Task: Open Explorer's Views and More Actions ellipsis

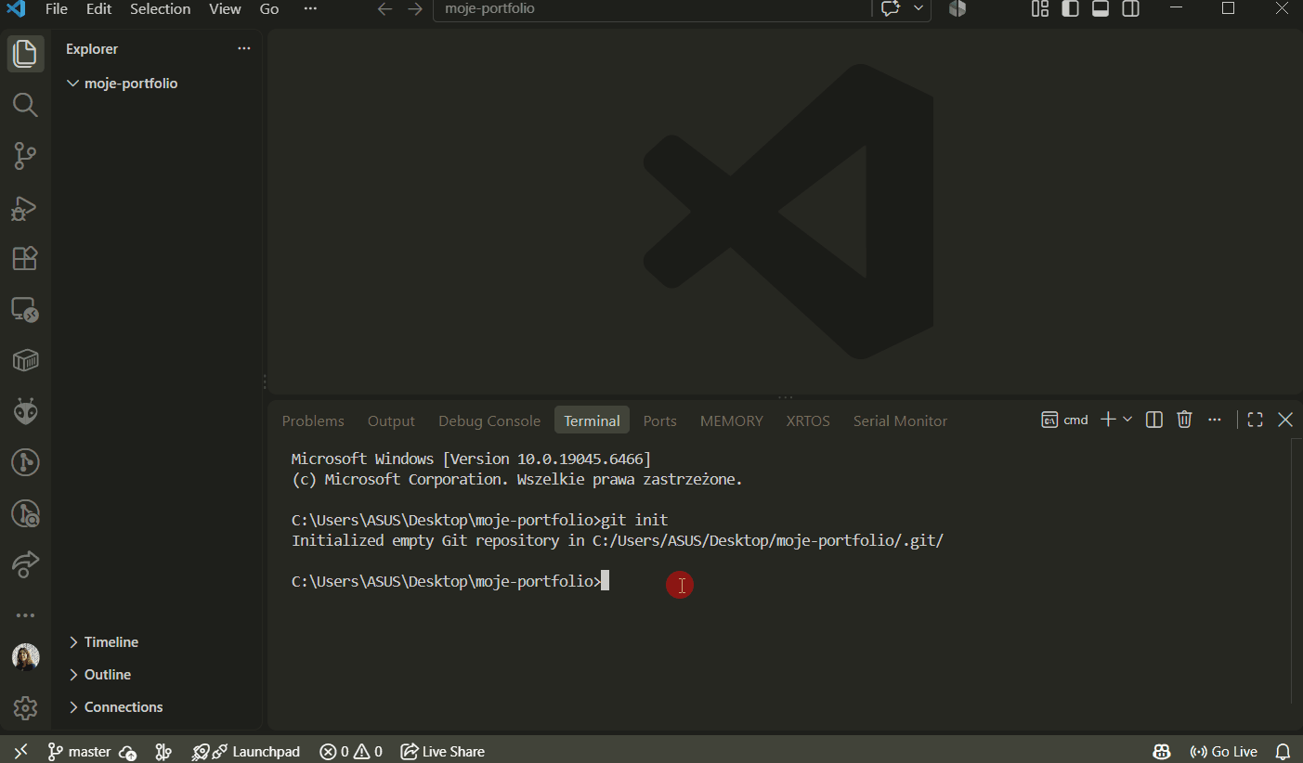Action: (x=244, y=49)
